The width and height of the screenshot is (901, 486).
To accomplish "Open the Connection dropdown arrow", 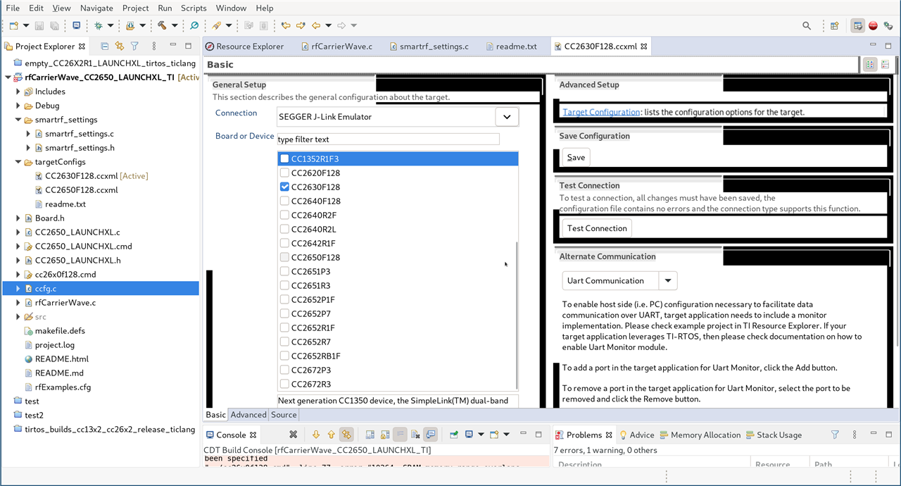I will click(507, 117).
